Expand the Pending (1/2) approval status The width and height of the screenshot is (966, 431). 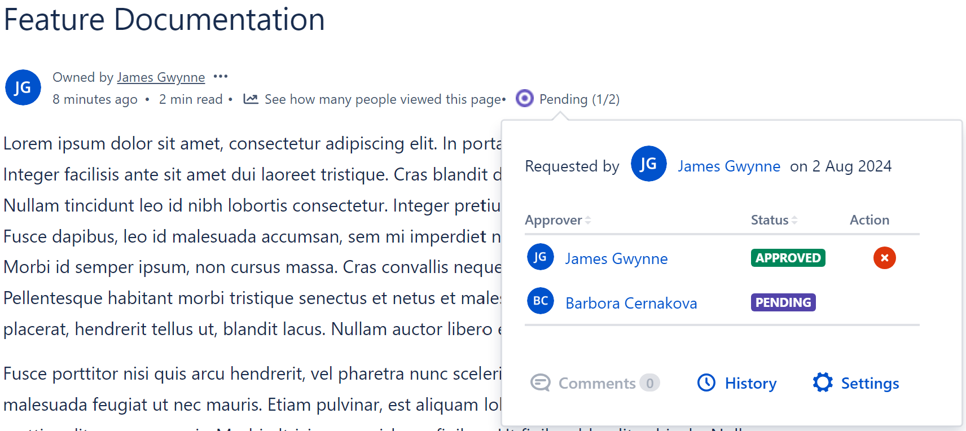point(579,99)
